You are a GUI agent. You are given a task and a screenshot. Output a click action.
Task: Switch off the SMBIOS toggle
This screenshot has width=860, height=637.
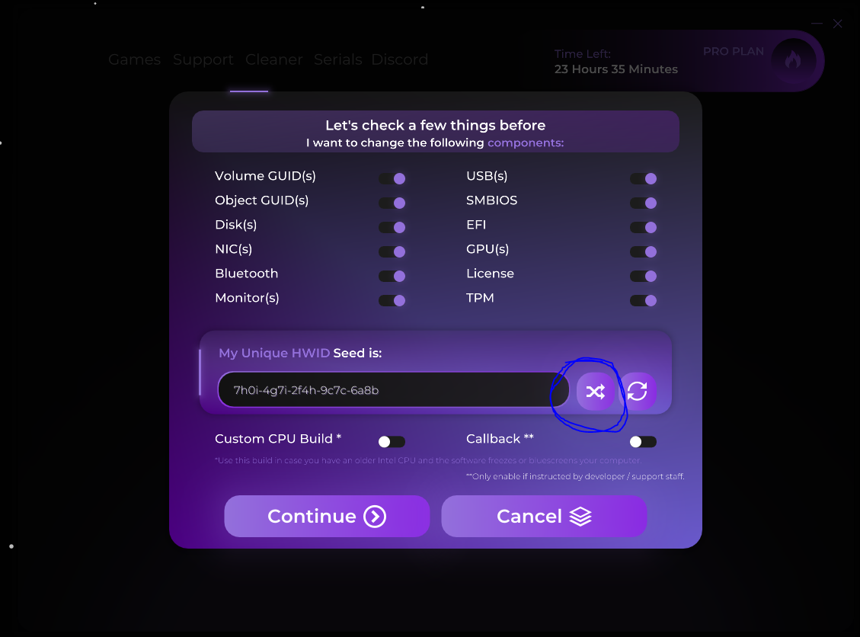tap(643, 203)
